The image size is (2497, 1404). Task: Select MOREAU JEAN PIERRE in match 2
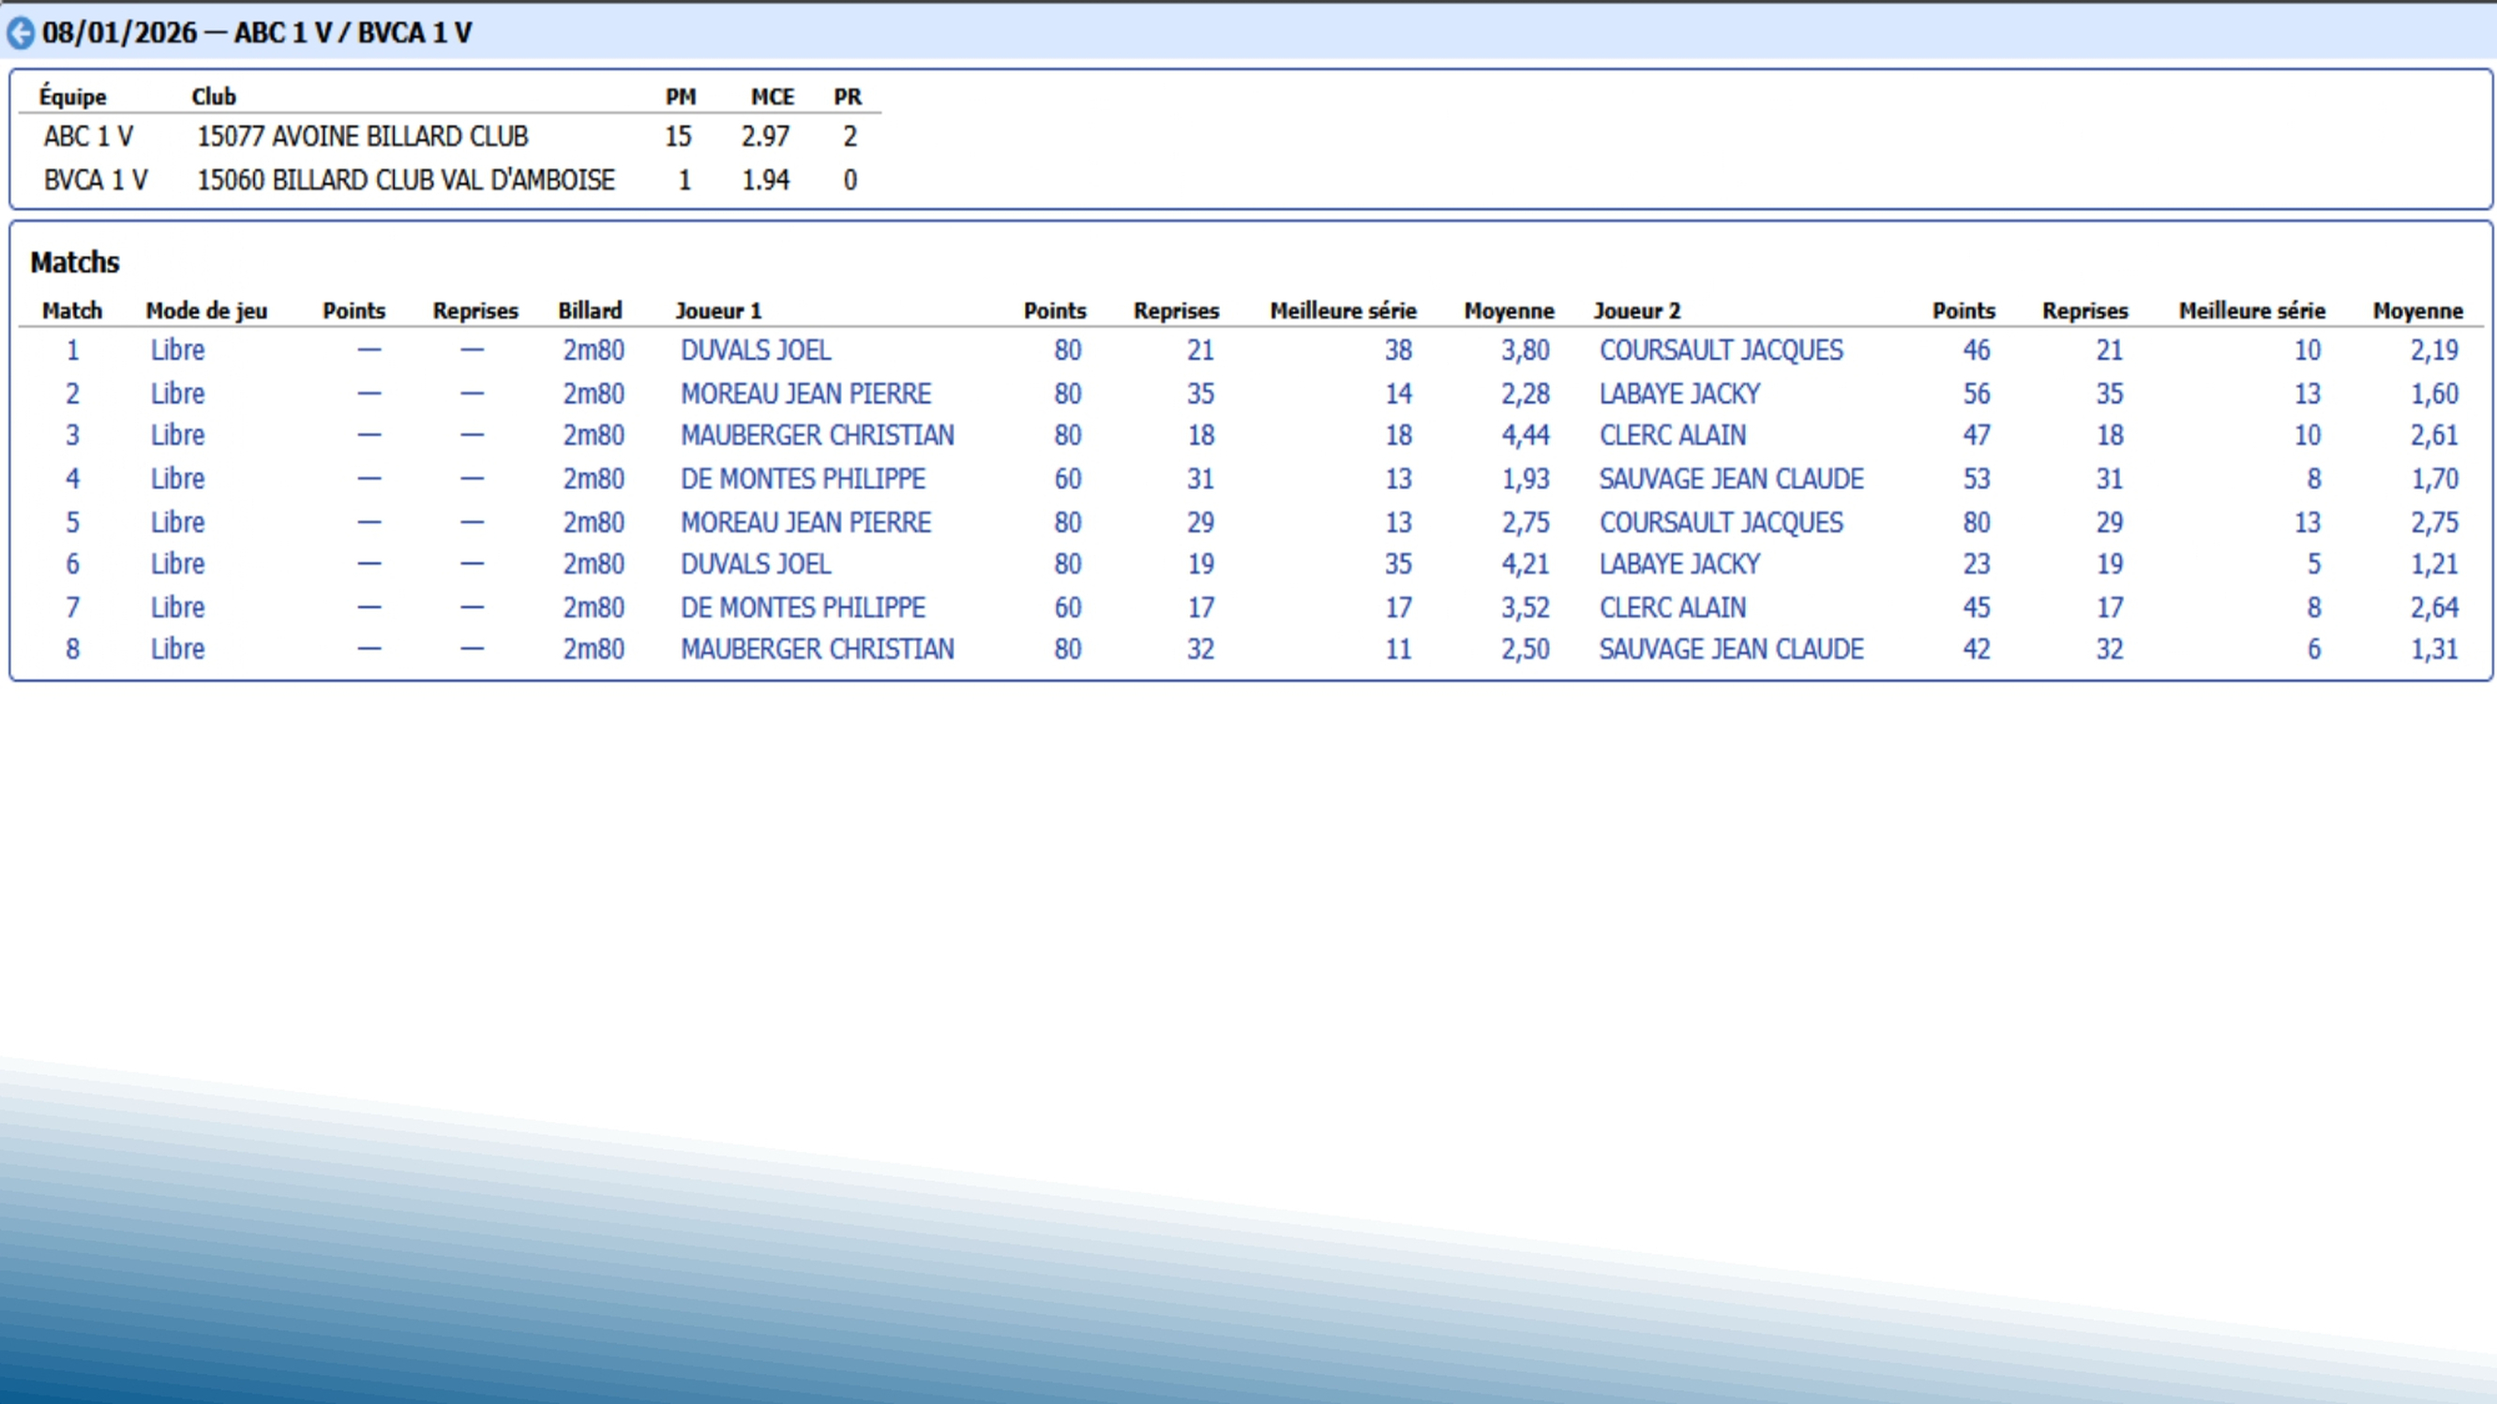805,394
